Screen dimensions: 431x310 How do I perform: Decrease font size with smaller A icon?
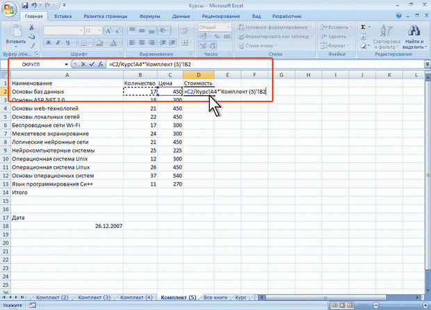(x=117, y=31)
